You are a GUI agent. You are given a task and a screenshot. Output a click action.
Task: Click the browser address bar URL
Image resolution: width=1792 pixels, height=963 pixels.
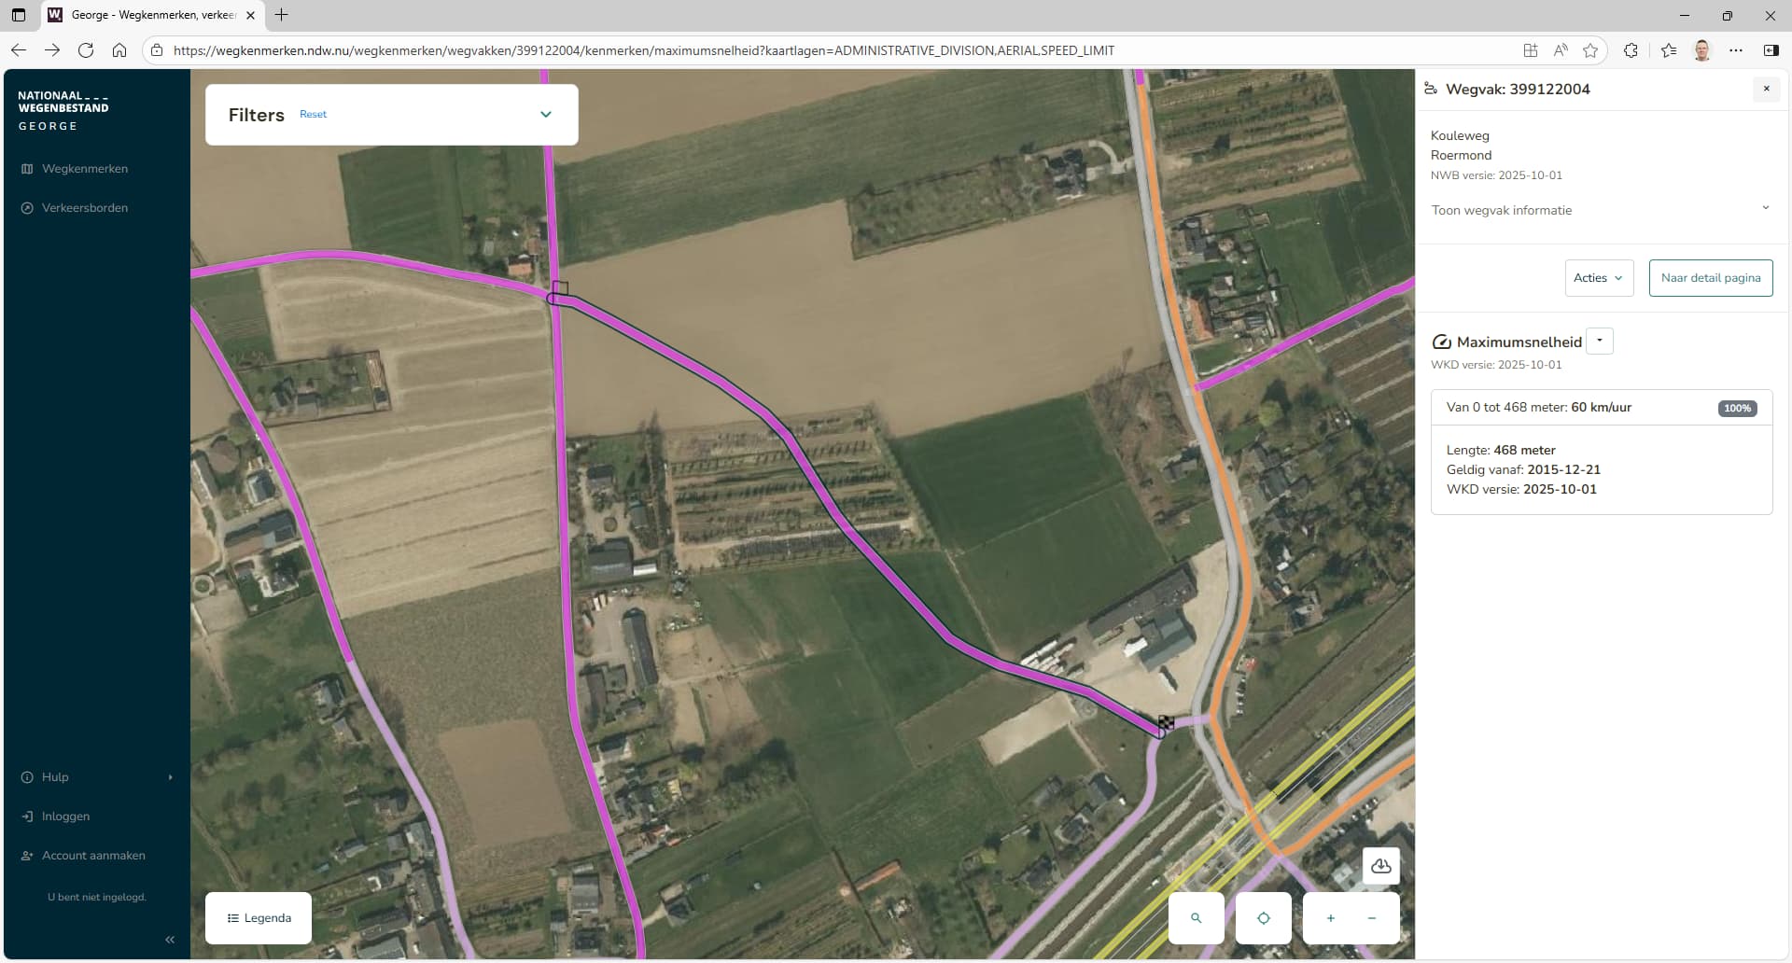(x=644, y=50)
